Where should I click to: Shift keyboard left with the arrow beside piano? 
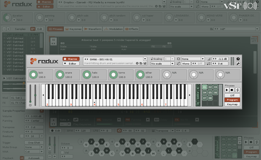coord(43,95)
